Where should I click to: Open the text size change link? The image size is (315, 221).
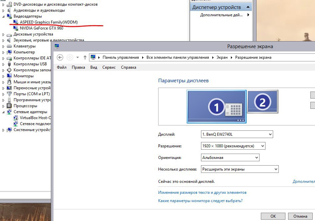tap(202, 192)
